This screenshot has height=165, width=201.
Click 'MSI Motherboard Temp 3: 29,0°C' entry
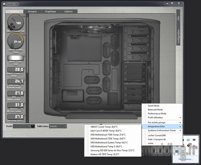tap(113, 147)
